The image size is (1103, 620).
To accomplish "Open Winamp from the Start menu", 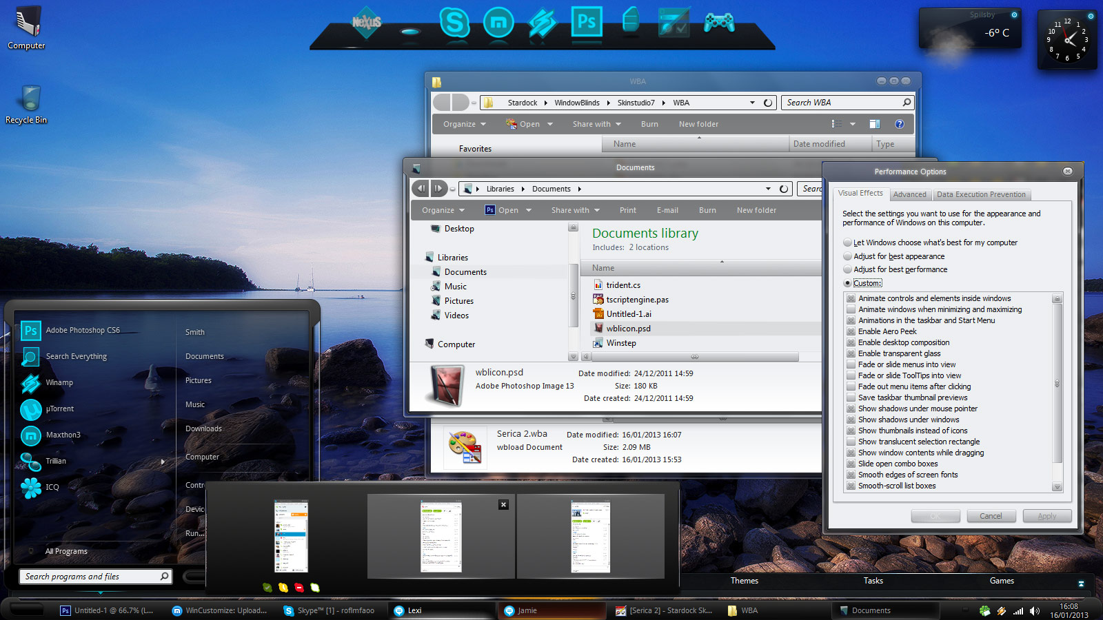I will click(59, 383).
